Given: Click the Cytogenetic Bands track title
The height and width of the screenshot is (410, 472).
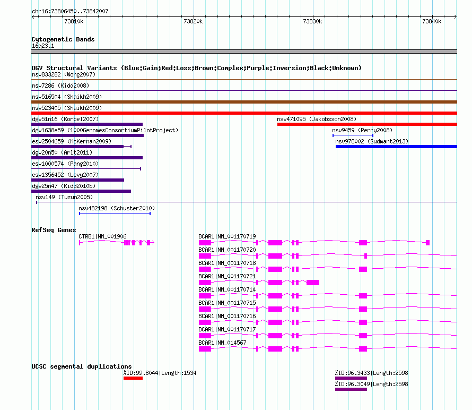Looking at the screenshot, I should pyautogui.click(x=63, y=39).
